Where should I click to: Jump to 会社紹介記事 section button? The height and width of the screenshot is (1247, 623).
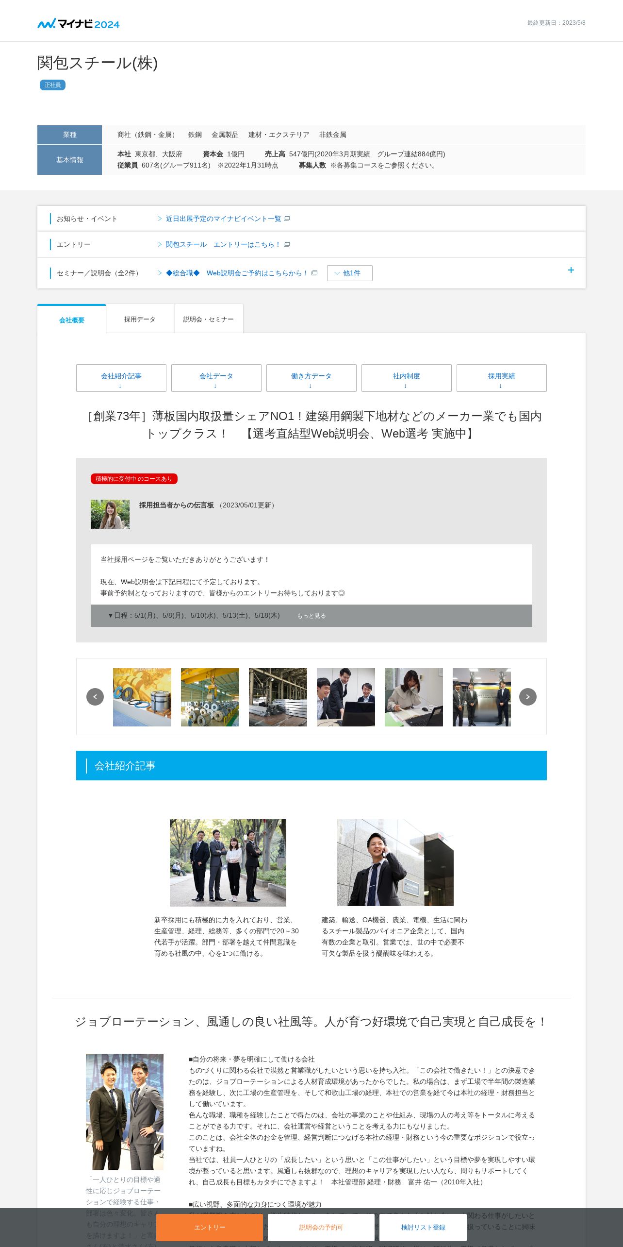[x=121, y=378]
